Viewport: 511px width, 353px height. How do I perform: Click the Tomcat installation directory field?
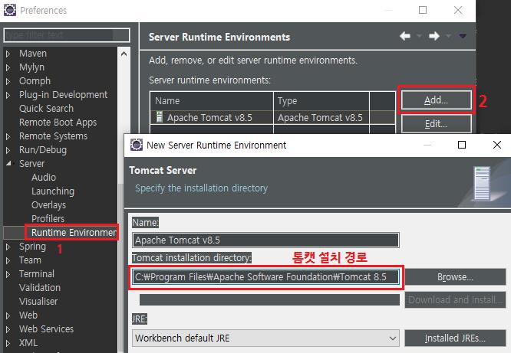coord(265,277)
